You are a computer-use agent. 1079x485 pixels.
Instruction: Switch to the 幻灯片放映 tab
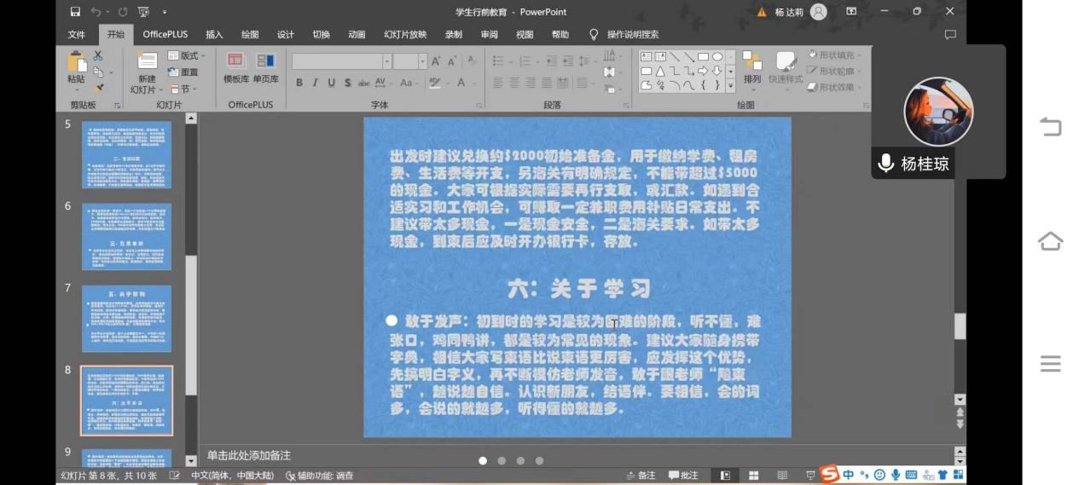(405, 35)
